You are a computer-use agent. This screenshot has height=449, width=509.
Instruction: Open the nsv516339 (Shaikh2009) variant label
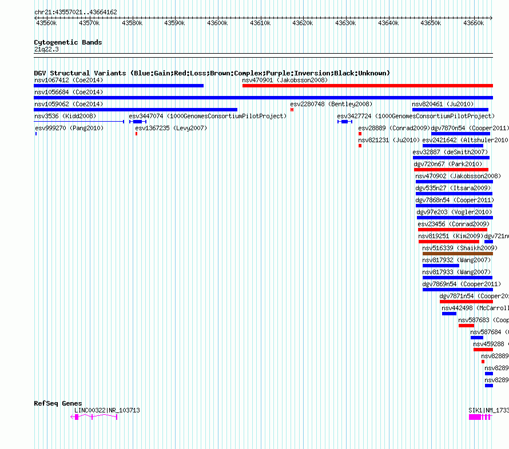coord(460,248)
